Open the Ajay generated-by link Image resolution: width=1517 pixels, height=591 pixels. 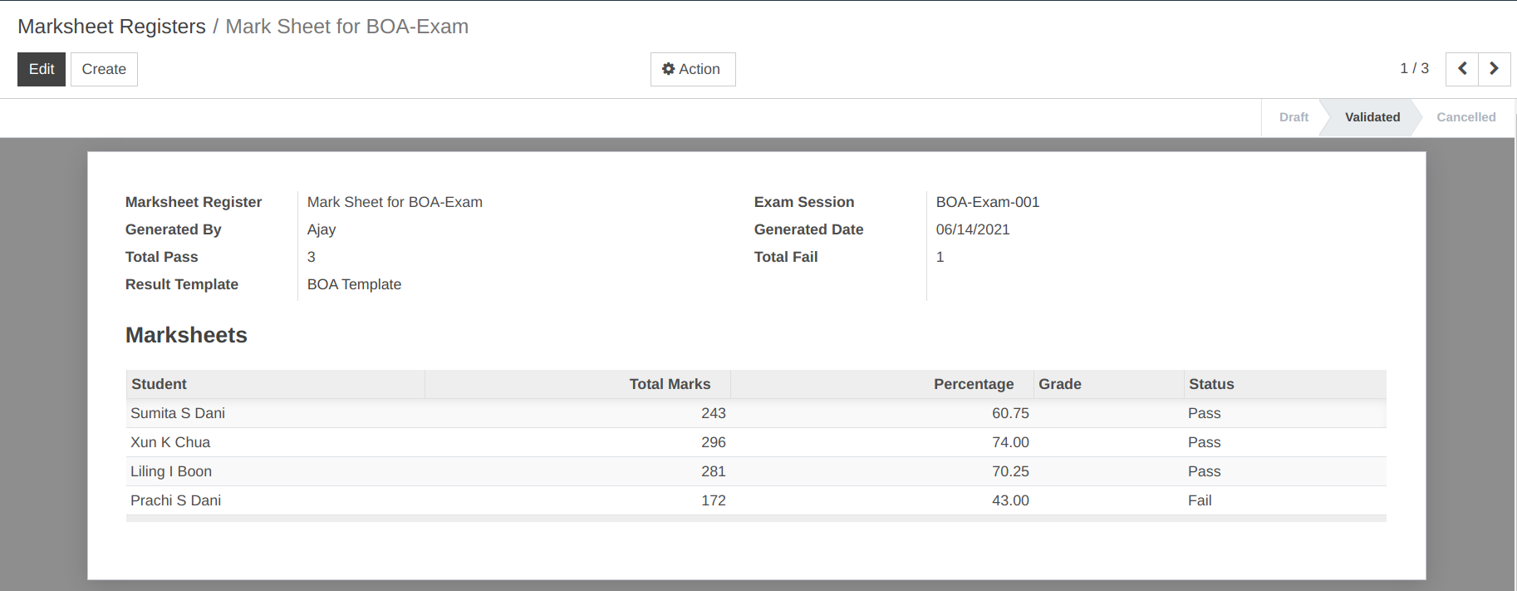(x=322, y=229)
